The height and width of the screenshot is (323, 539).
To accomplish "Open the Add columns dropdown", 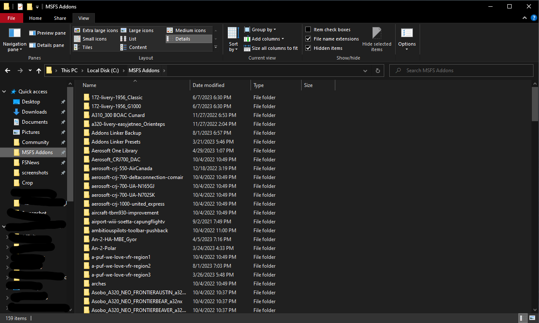I will [264, 39].
